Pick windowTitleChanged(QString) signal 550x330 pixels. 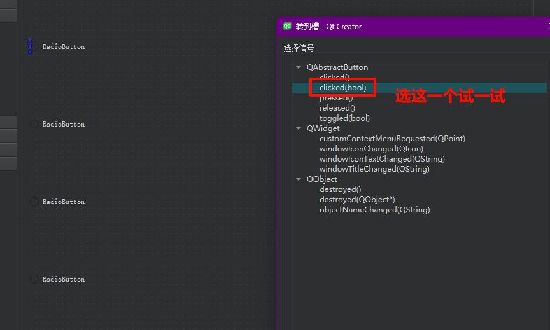click(374, 169)
